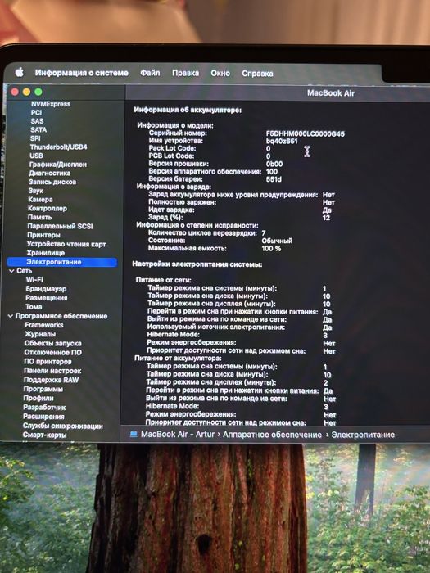Click the MacBook Air window title
The width and height of the screenshot is (430, 573).
[331, 92]
